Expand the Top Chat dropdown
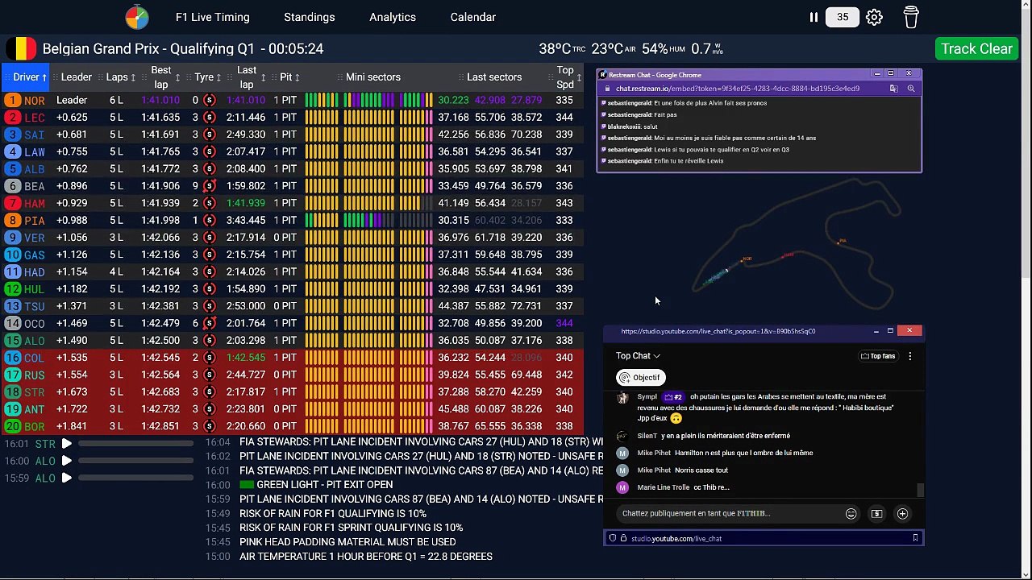The height and width of the screenshot is (580, 1032). (x=638, y=356)
